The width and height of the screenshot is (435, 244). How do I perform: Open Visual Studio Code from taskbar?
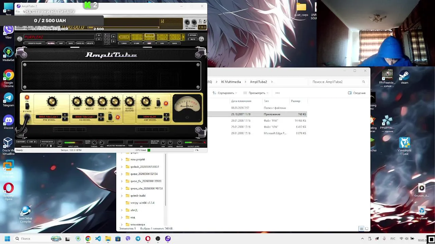(x=98, y=239)
